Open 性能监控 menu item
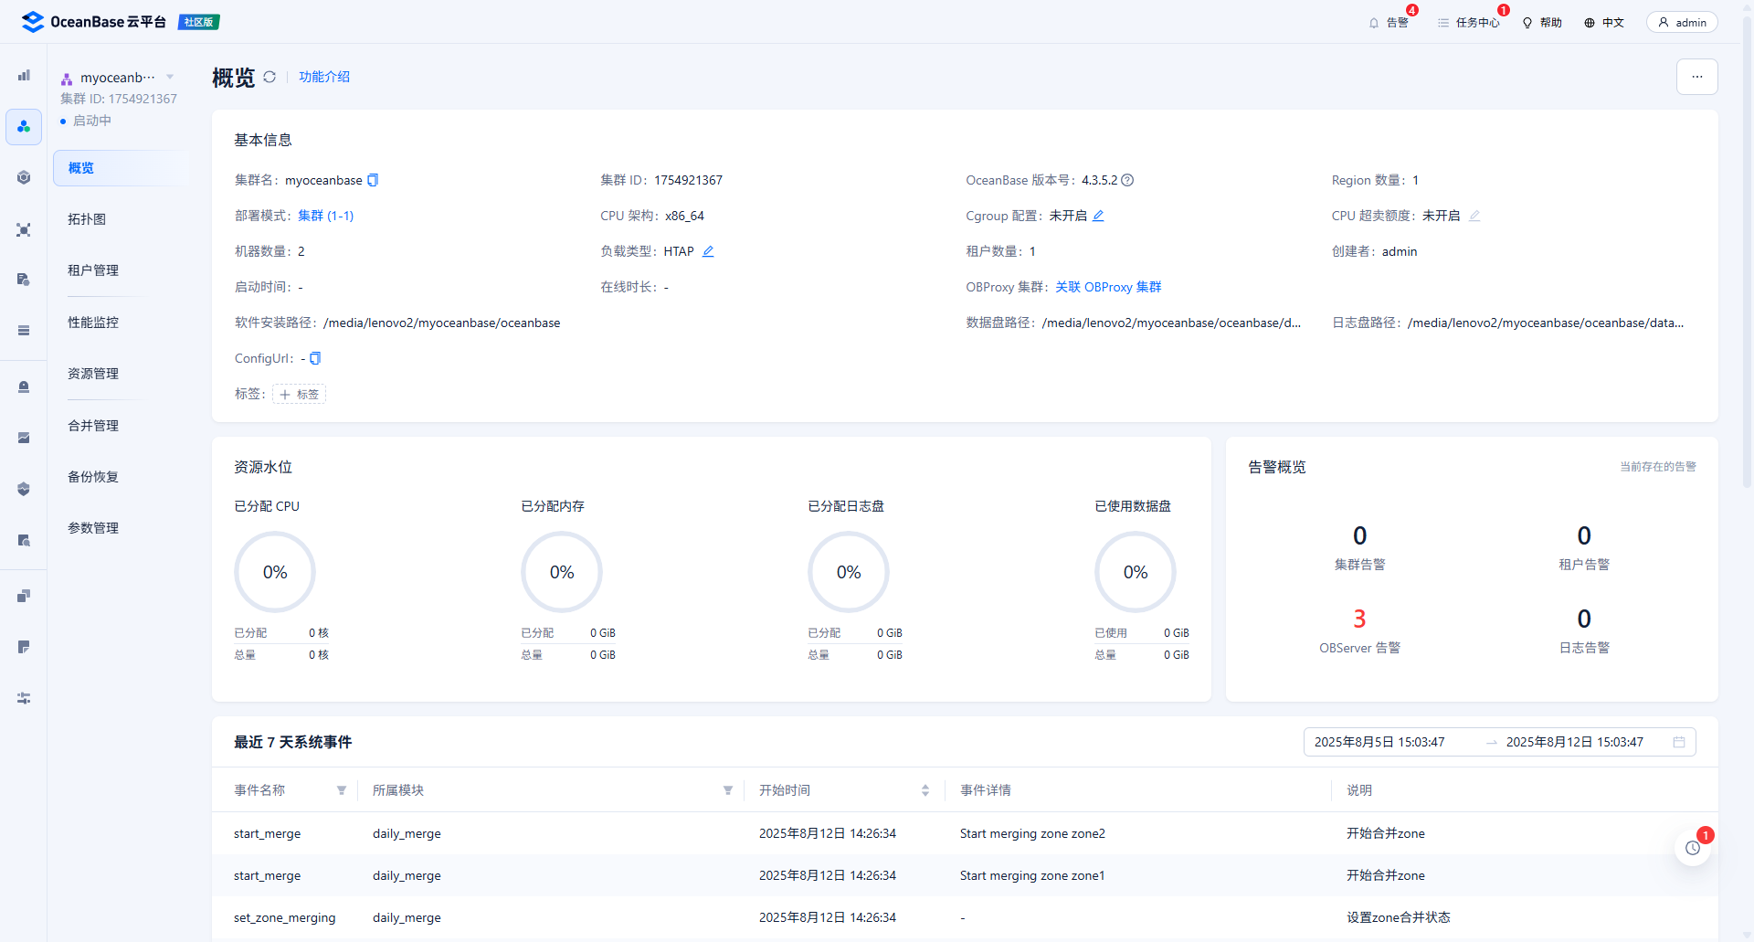The image size is (1754, 942). click(x=93, y=323)
